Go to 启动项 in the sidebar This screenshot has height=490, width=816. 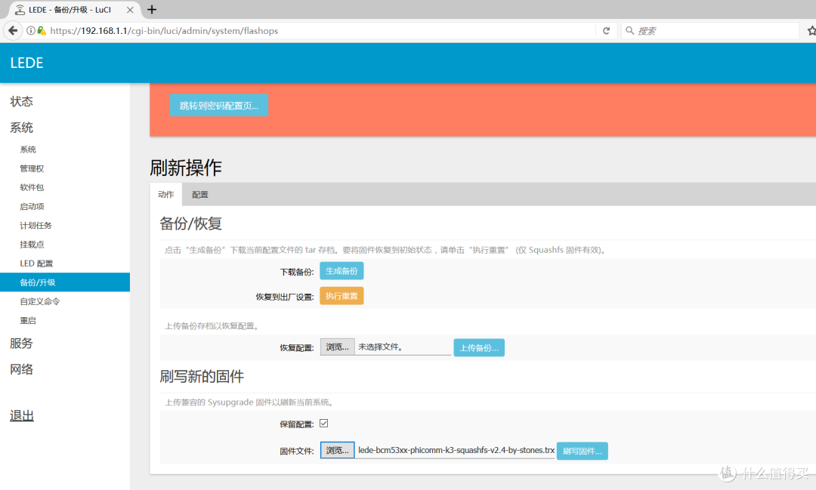(x=32, y=207)
